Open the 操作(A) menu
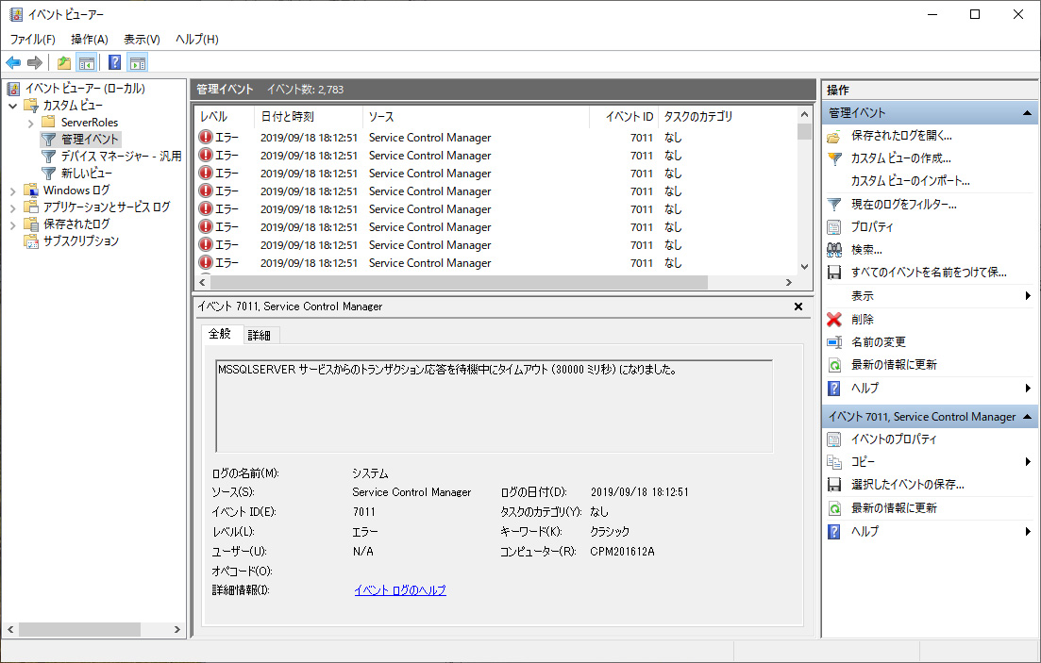 90,40
